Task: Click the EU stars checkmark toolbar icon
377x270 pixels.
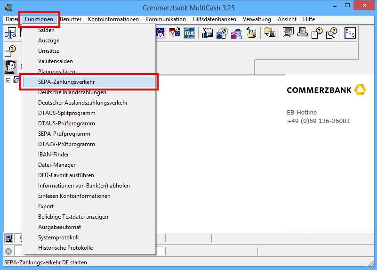Action: [160, 33]
